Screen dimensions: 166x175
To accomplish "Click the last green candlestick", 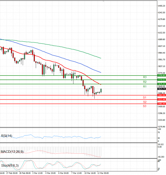I will [101, 91].
